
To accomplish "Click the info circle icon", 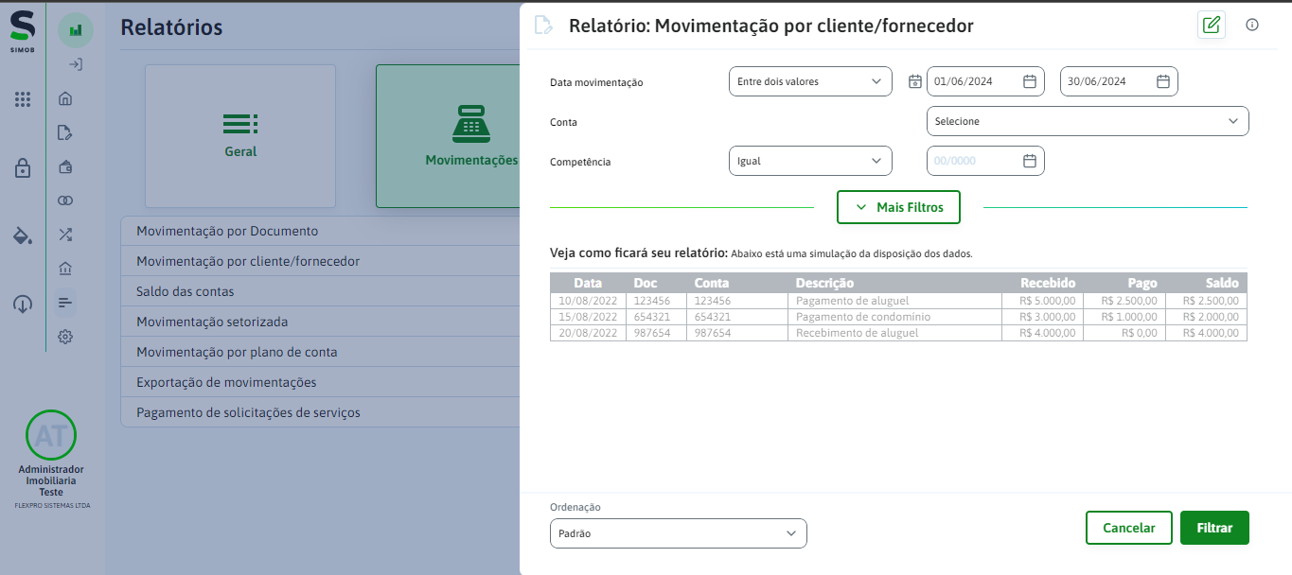I will click(1252, 25).
